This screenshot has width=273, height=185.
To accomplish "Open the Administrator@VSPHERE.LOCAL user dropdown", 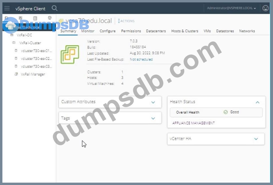I will [x=231, y=8].
